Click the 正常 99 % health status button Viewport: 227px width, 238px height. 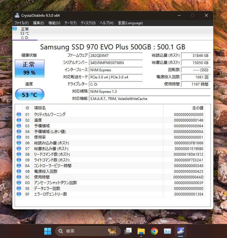(30, 69)
